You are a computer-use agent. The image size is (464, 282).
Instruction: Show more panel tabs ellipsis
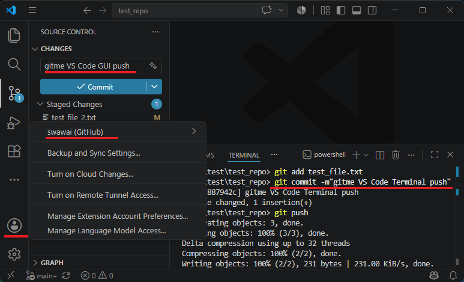[274, 155]
